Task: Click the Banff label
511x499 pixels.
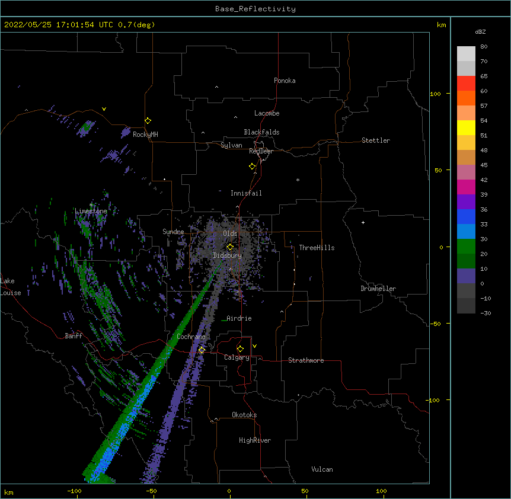Action: [x=74, y=336]
